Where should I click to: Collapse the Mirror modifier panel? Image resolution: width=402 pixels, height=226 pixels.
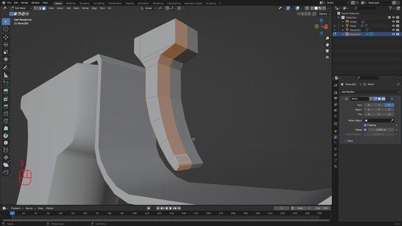pyautogui.click(x=343, y=99)
